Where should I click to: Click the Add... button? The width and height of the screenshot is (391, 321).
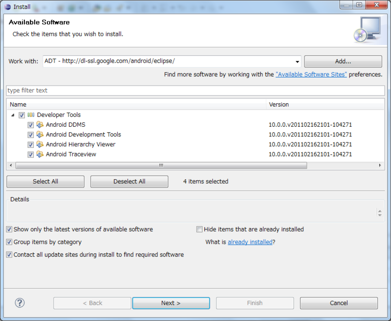click(343, 61)
